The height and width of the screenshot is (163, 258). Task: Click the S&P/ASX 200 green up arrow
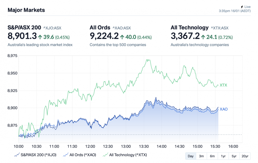40,36
